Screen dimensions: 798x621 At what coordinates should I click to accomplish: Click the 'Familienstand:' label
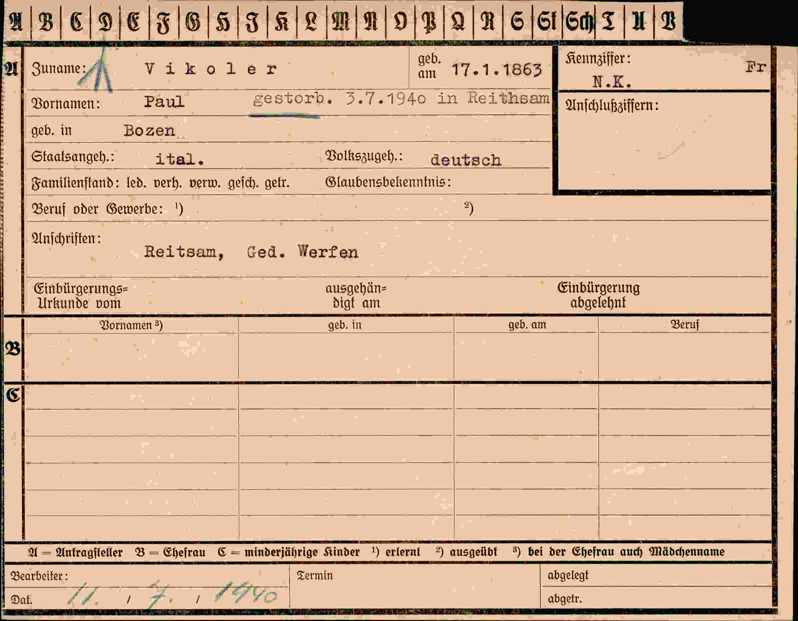pos(76,183)
